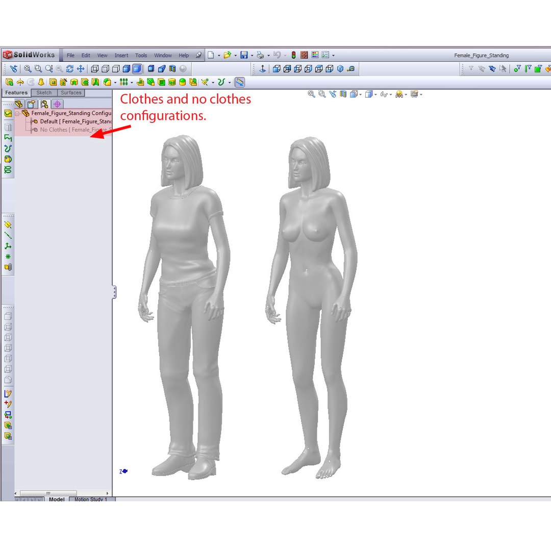Image resolution: width=551 pixels, height=551 pixels.
Task: Open the New document dropdown arrow
Action: click(218, 56)
